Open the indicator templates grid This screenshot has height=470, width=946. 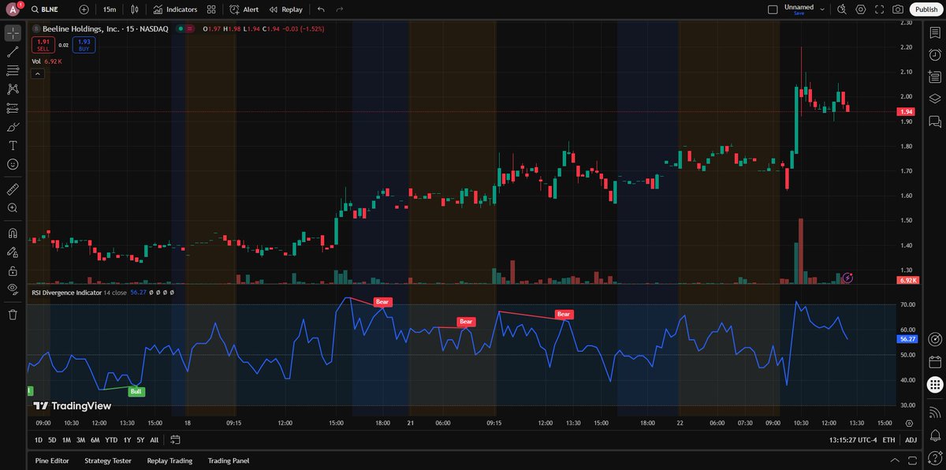coord(211,9)
